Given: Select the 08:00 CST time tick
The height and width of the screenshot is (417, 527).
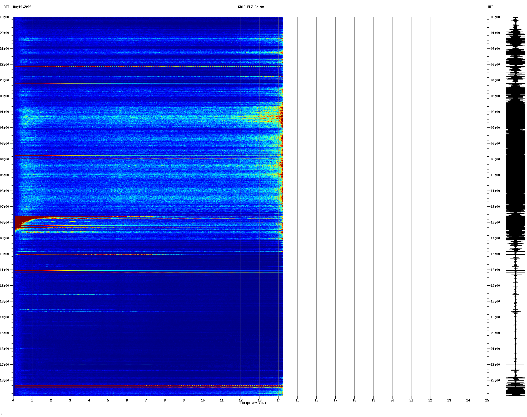Looking at the screenshot, I should (x=5, y=222).
